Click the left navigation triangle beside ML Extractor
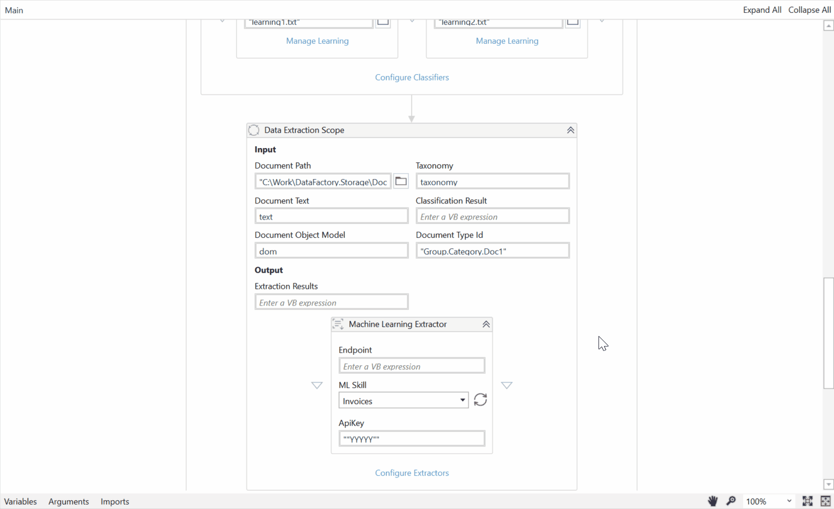This screenshot has height=509, width=834. coord(316,385)
